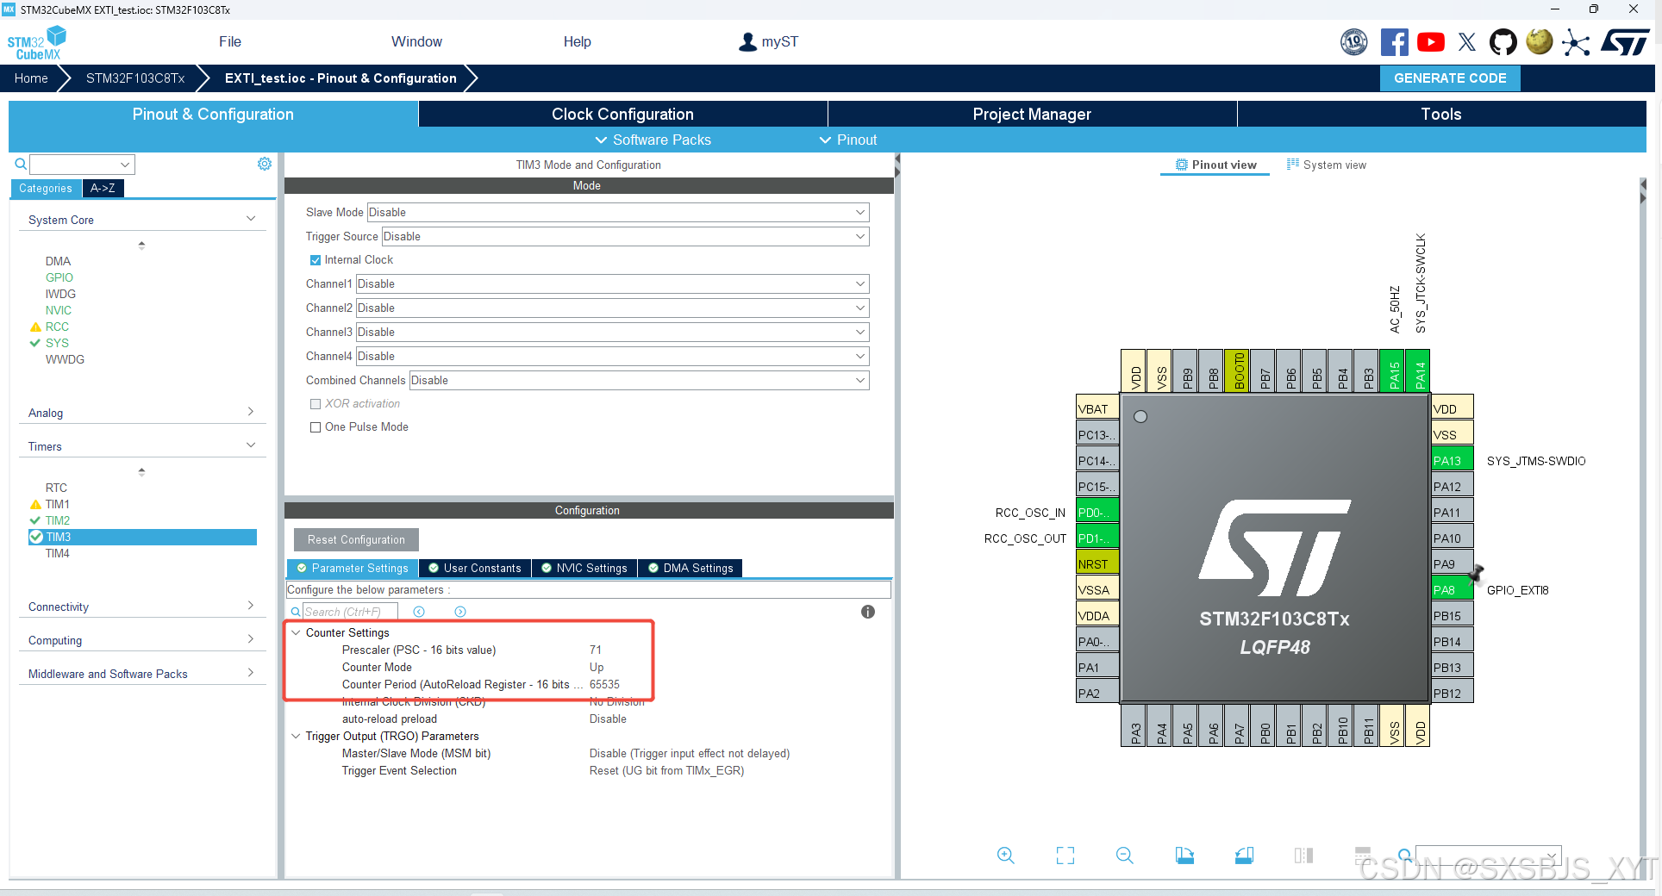Click the Prescaler value 71
This screenshot has height=896, width=1662.
596,650
